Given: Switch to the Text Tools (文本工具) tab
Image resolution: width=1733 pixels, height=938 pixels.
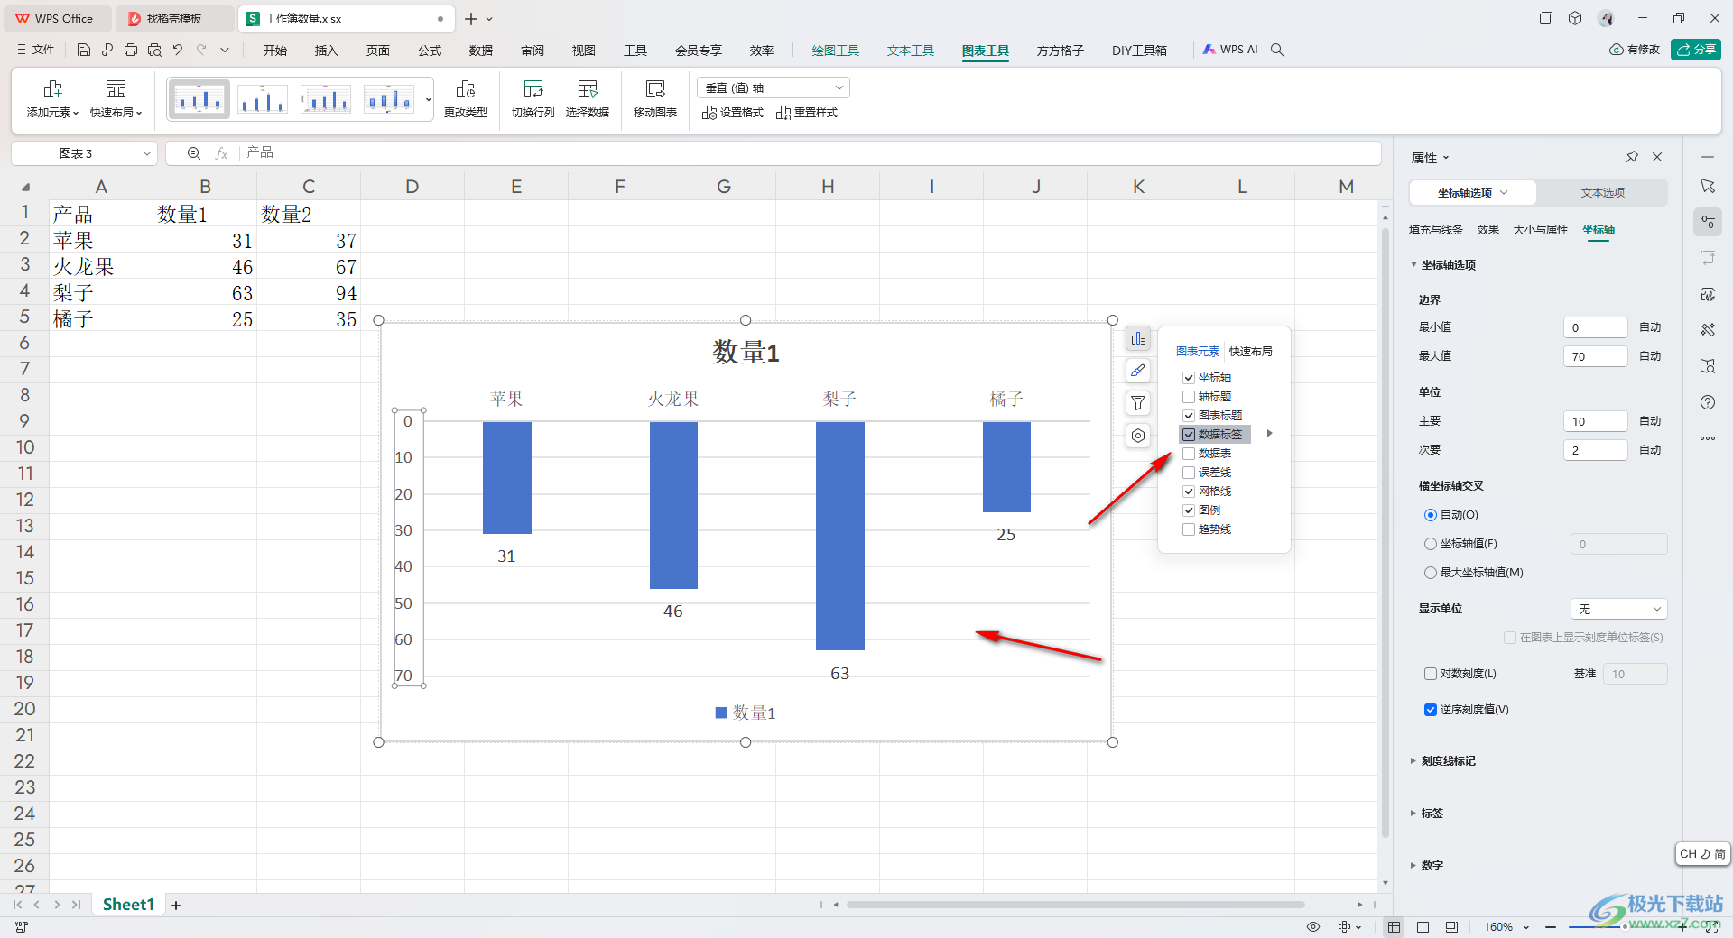Looking at the screenshot, I should coord(911,51).
